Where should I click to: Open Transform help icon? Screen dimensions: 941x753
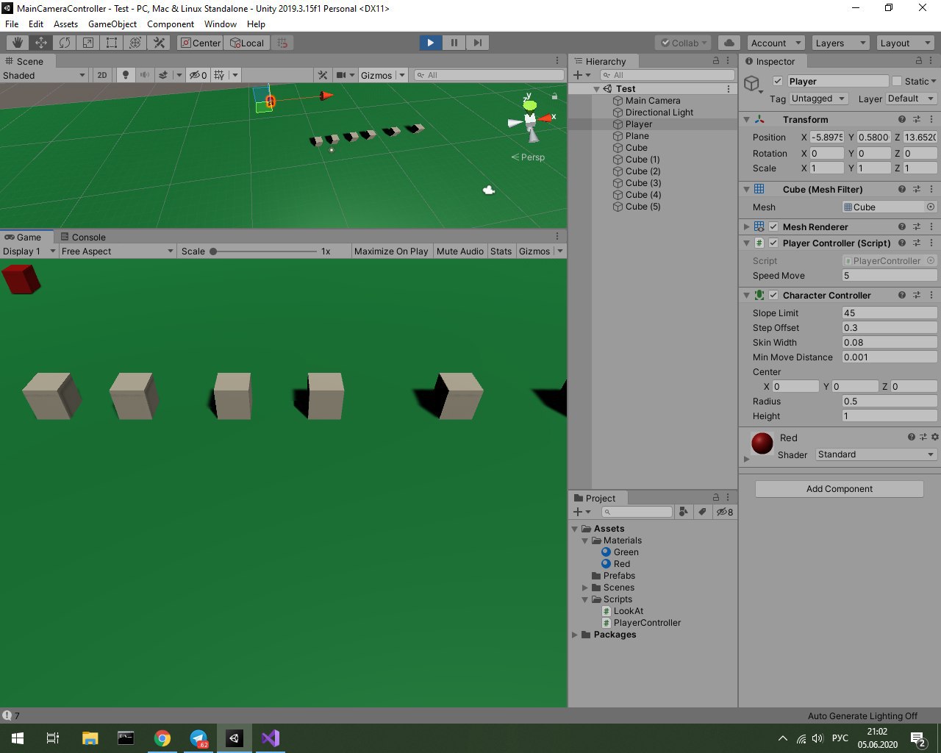[x=902, y=119]
